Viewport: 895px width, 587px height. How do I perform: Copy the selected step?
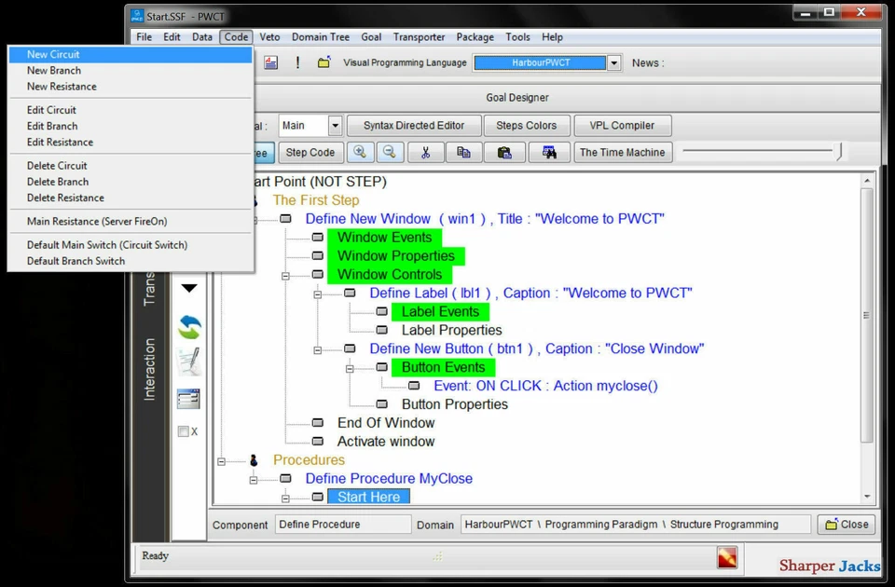coord(463,152)
